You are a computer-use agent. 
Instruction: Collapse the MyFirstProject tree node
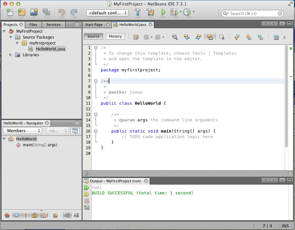pyautogui.click(x=4, y=31)
